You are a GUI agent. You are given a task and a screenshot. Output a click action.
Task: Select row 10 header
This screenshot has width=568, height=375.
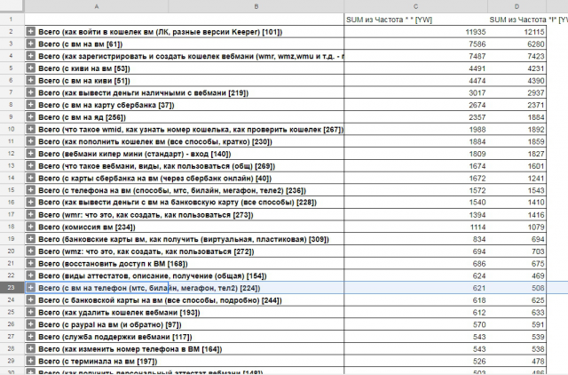(x=12, y=129)
